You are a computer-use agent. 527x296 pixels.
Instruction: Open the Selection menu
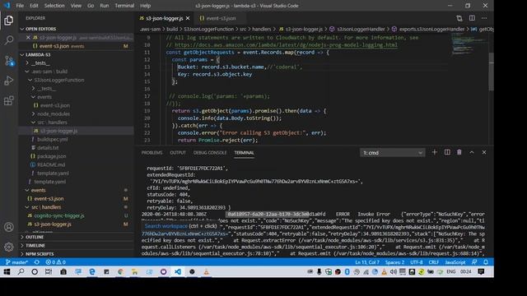54,6
